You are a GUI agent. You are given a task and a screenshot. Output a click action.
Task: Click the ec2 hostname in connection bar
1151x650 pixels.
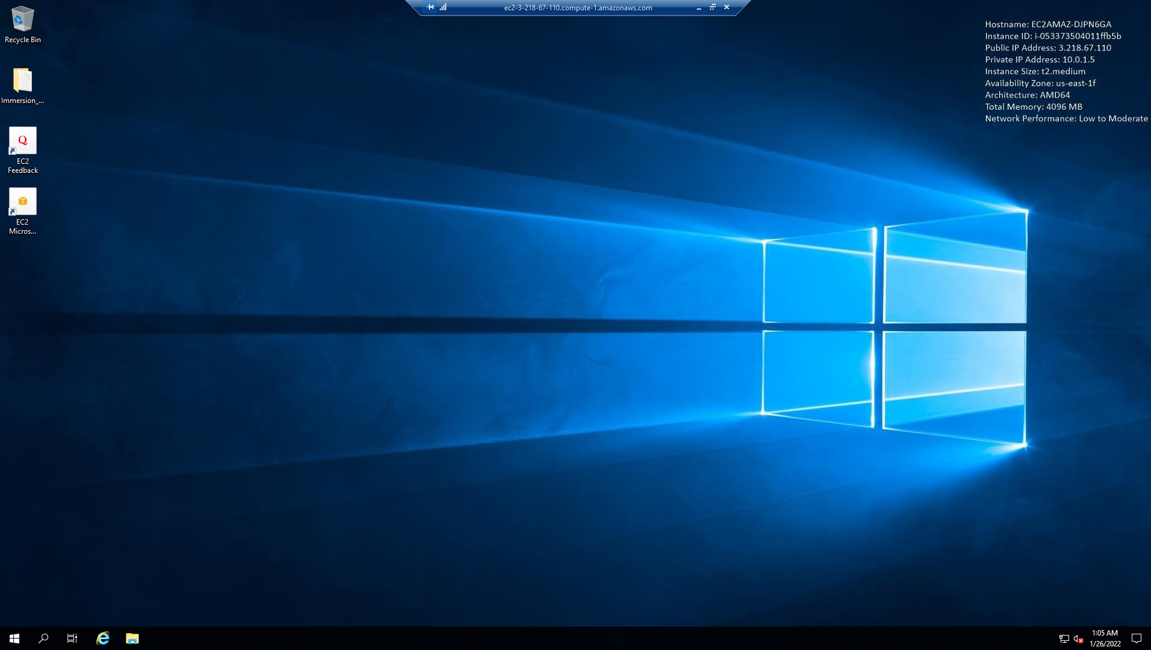[578, 8]
